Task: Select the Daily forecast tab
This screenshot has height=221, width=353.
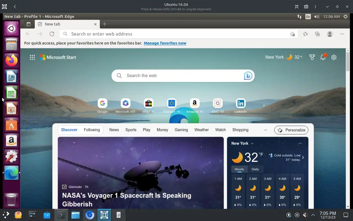Action: [x=255, y=169]
